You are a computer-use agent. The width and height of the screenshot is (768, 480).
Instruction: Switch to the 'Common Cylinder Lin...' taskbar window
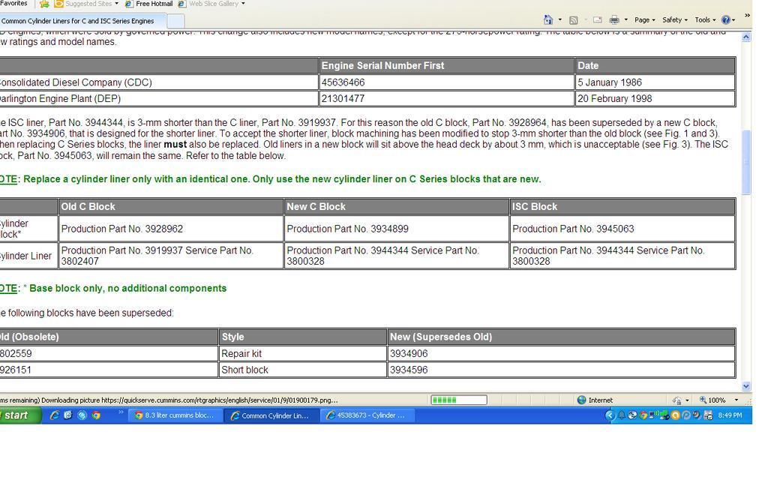(x=271, y=415)
